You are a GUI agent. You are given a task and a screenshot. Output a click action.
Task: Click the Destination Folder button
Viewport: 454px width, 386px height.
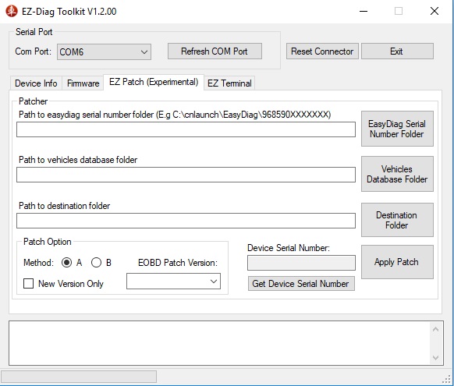pos(397,220)
